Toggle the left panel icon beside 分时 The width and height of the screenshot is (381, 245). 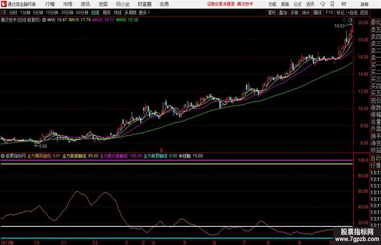point(4,13)
